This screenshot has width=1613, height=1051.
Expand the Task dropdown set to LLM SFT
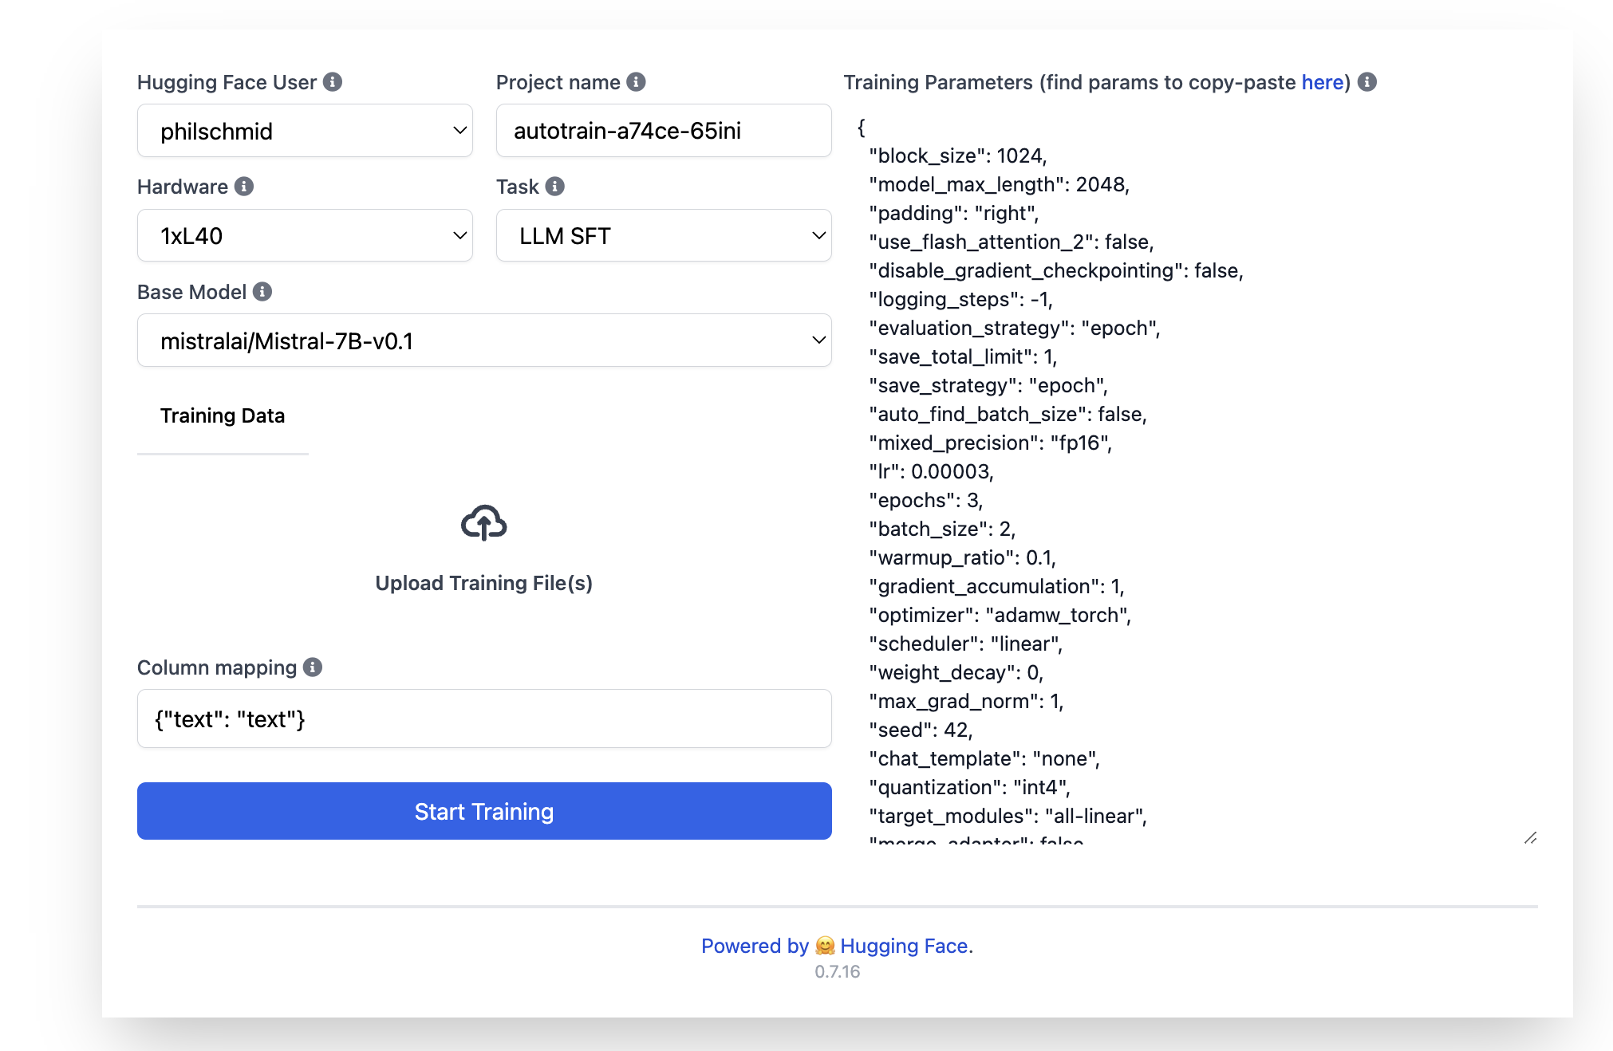663,235
